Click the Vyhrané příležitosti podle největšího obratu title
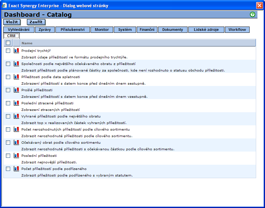The image size is (265, 208). (x=61, y=116)
